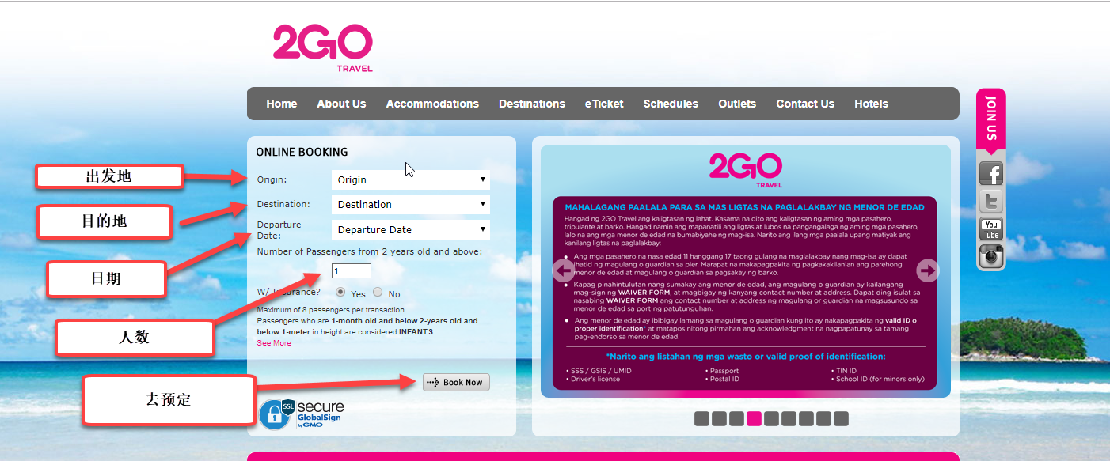This screenshot has height=461, width=1110.
Task: Click the ONLINE BOOKING heading
Action: pyautogui.click(x=302, y=152)
